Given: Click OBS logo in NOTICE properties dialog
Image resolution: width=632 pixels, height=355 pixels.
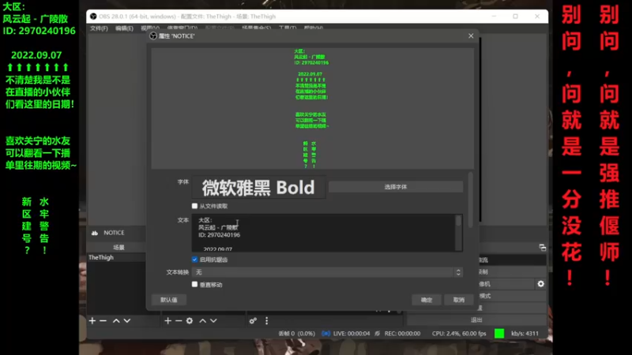Looking at the screenshot, I should click(x=153, y=35).
